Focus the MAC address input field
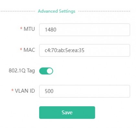136x136 pixels. 85,50
